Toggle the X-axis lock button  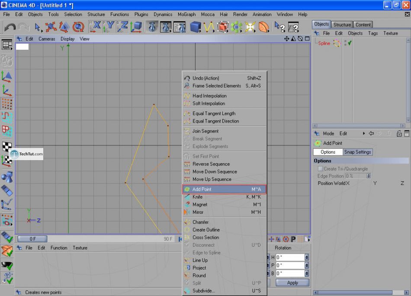(x=95, y=27)
